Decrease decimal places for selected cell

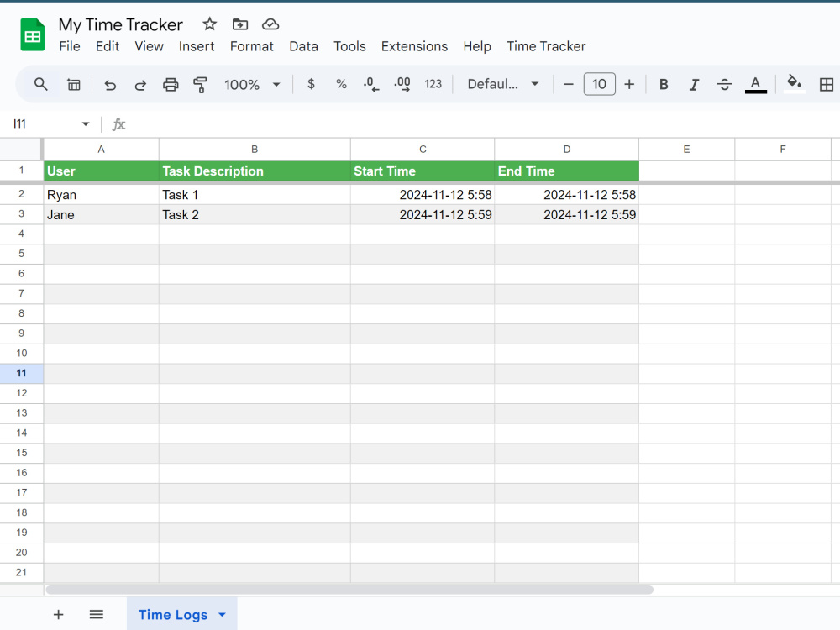370,84
